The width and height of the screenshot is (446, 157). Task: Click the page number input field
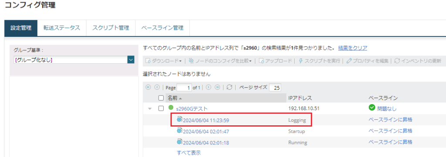click(184, 88)
